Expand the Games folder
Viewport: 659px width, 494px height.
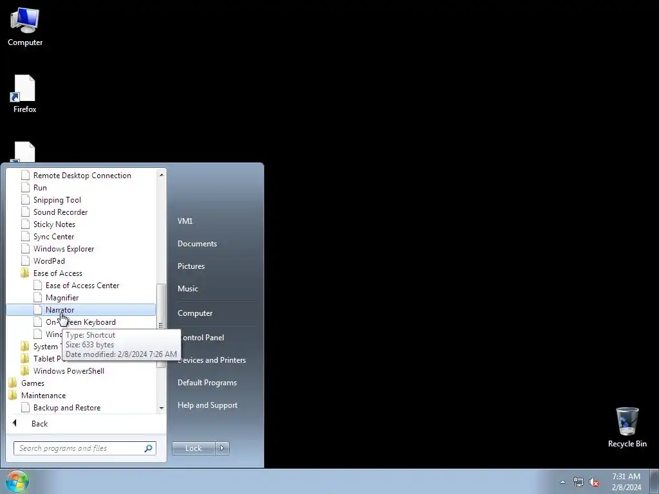point(33,383)
